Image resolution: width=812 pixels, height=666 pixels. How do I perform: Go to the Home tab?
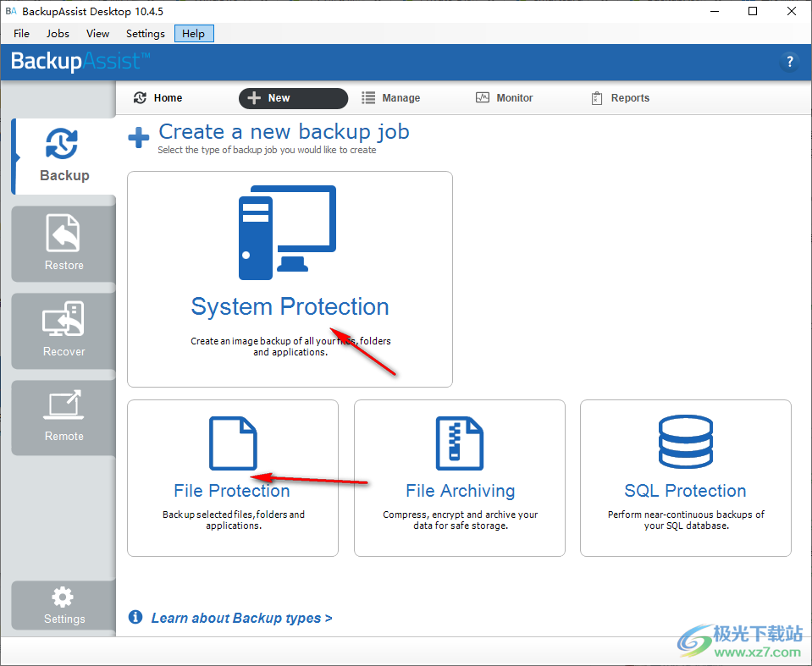[x=158, y=98]
